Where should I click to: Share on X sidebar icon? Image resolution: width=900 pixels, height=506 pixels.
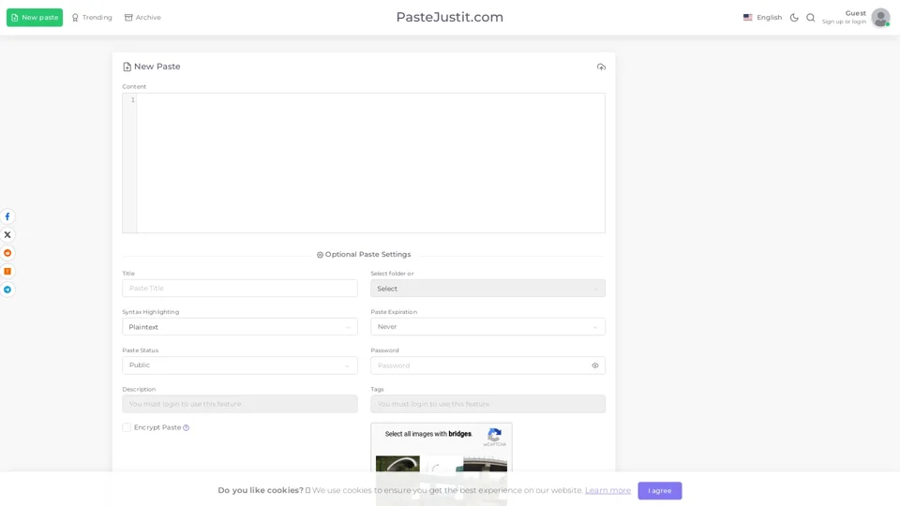point(7,234)
